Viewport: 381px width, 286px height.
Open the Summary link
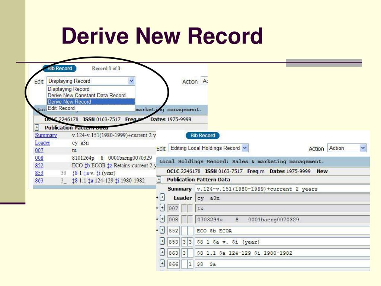click(46, 135)
